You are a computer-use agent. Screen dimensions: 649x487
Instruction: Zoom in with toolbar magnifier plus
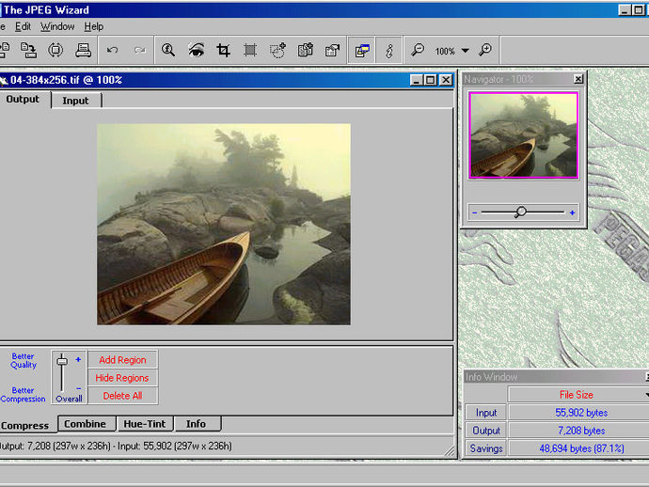pyautogui.click(x=485, y=50)
